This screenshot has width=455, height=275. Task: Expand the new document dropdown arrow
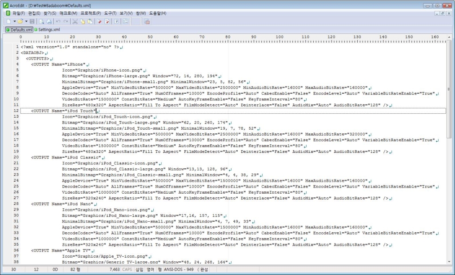14,21
